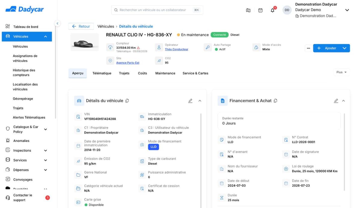361x208 pixels.
Task: Click the Détails du véhicule car icon
Action: tap(79, 101)
